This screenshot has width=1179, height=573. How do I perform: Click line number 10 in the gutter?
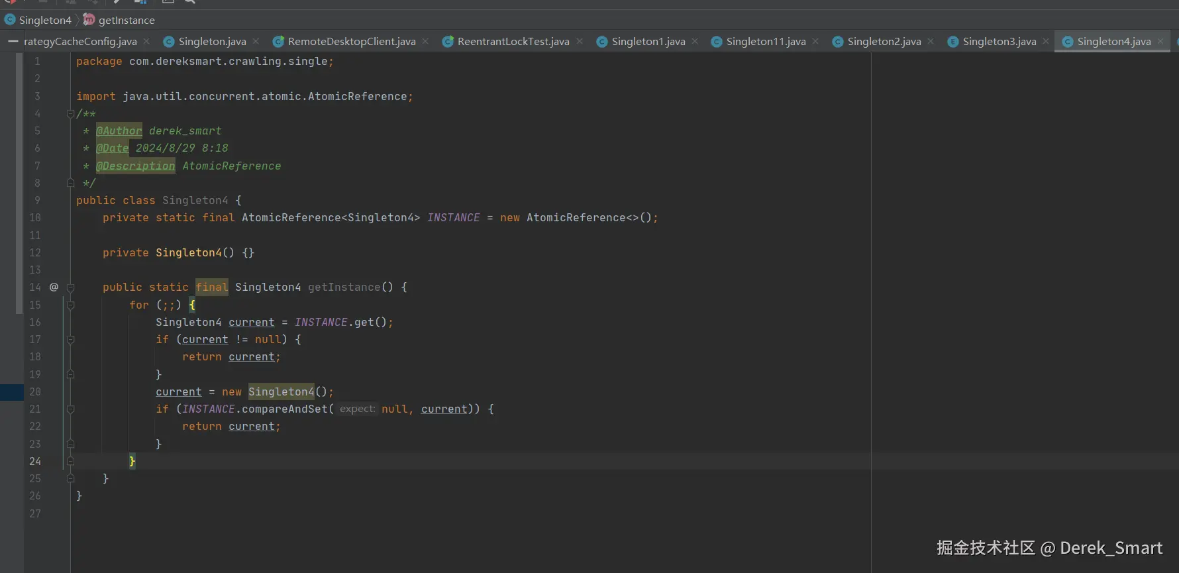tap(35, 217)
